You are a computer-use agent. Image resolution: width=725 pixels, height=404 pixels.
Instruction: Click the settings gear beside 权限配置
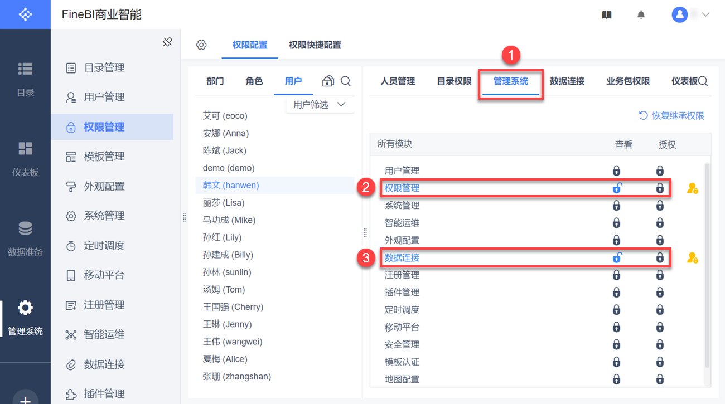coord(201,45)
